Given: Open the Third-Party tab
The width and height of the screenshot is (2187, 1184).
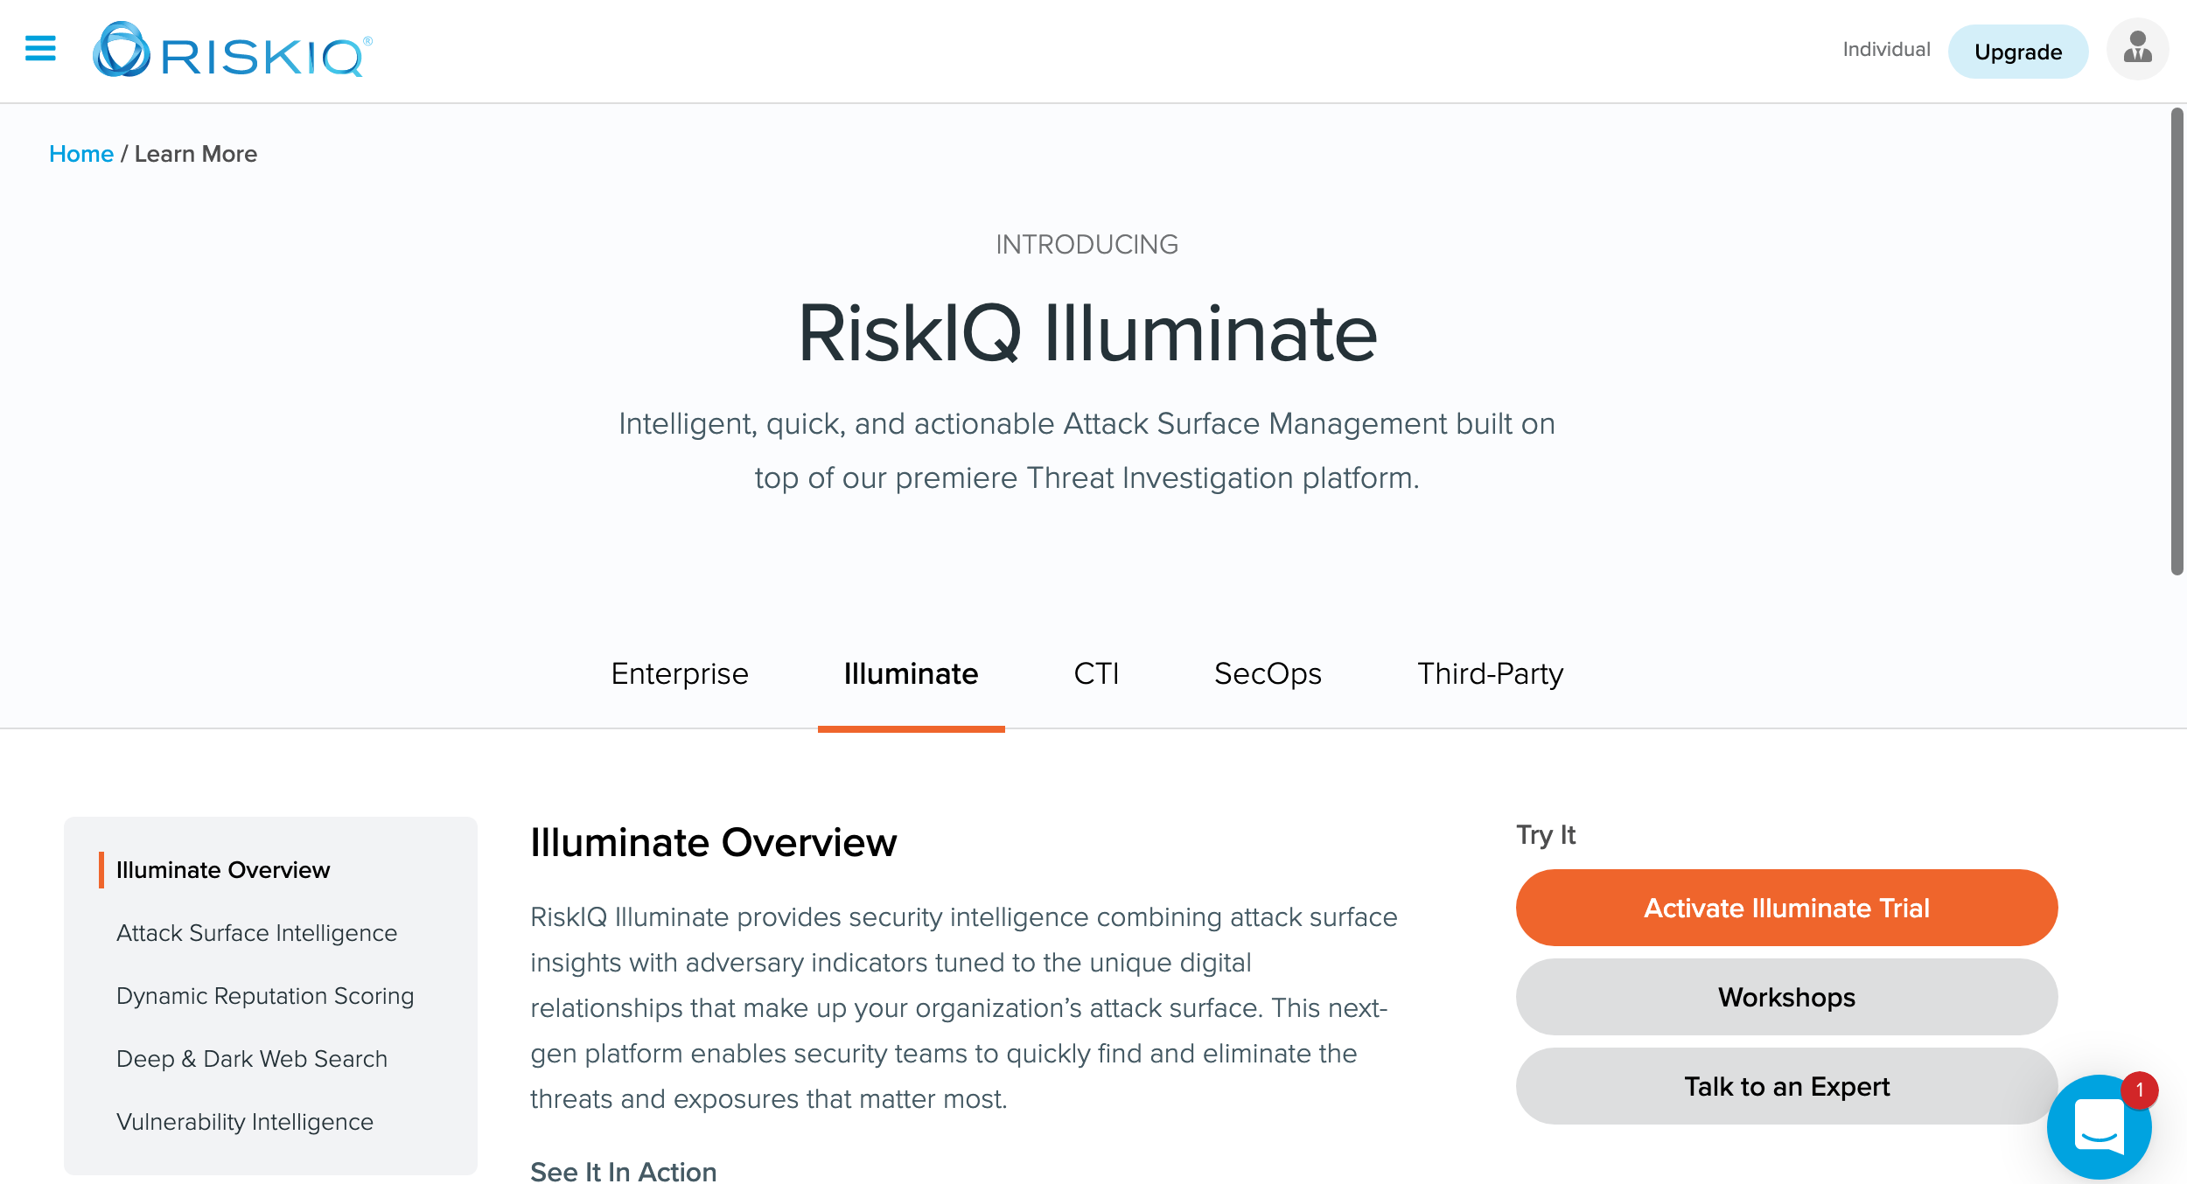Looking at the screenshot, I should click(x=1490, y=673).
